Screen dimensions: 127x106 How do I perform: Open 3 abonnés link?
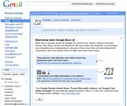[x=76, y=20]
